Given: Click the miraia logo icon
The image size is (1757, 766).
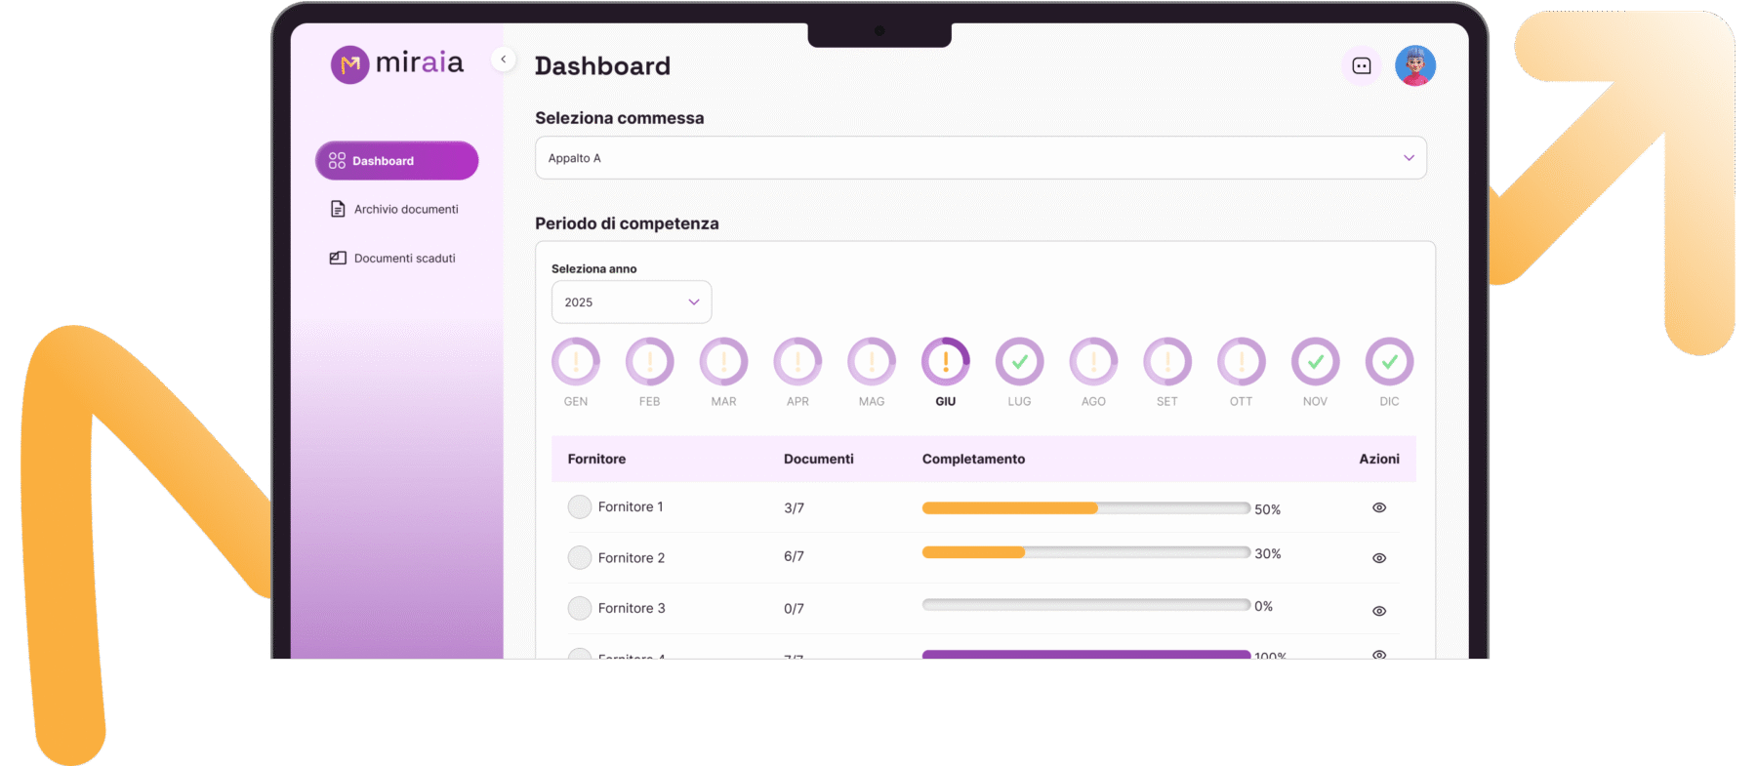Looking at the screenshot, I should 349,65.
